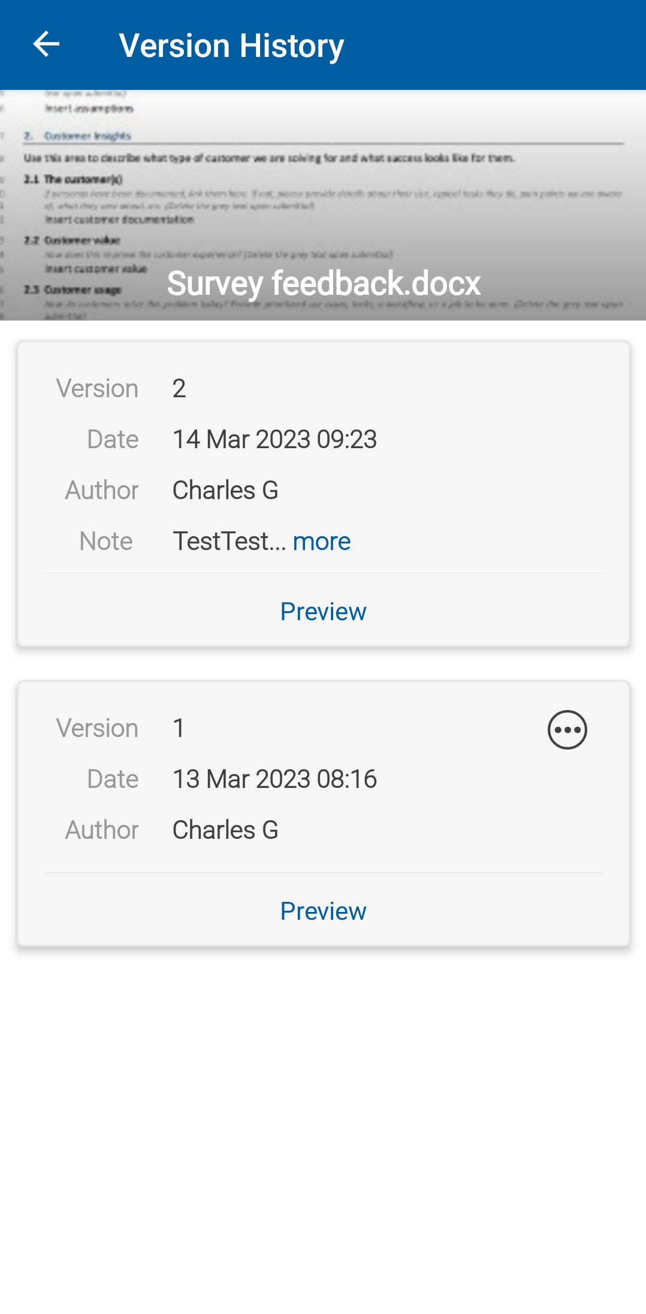Open more options for version 1

567,730
